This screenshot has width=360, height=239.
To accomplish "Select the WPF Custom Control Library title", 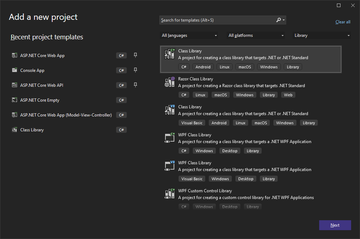I will tap(205, 191).
